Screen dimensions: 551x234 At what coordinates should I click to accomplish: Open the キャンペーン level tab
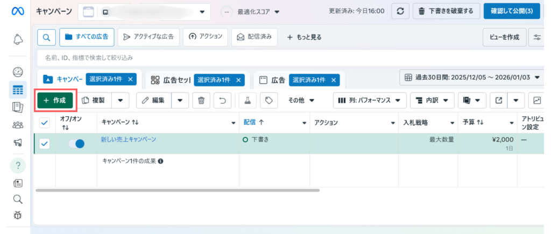[63, 80]
